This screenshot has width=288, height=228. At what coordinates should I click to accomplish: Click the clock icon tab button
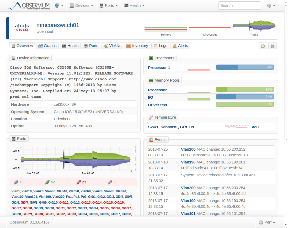[263, 46]
